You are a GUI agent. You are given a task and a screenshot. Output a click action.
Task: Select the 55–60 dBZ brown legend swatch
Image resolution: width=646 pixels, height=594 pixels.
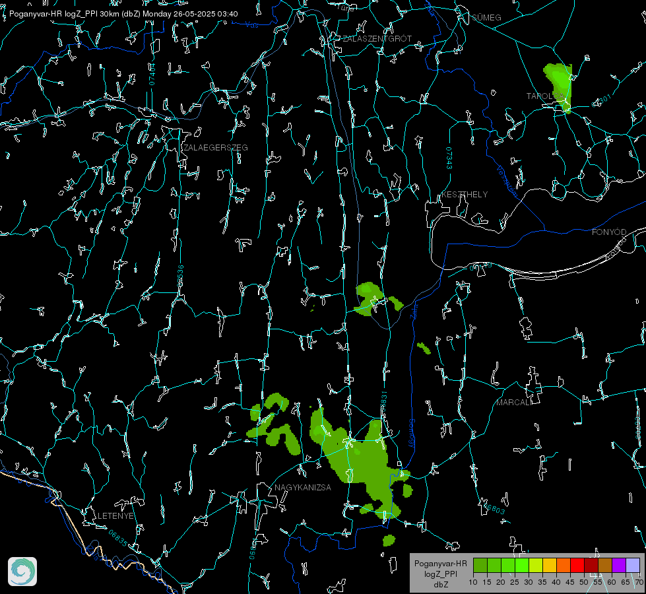(x=605, y=565)
